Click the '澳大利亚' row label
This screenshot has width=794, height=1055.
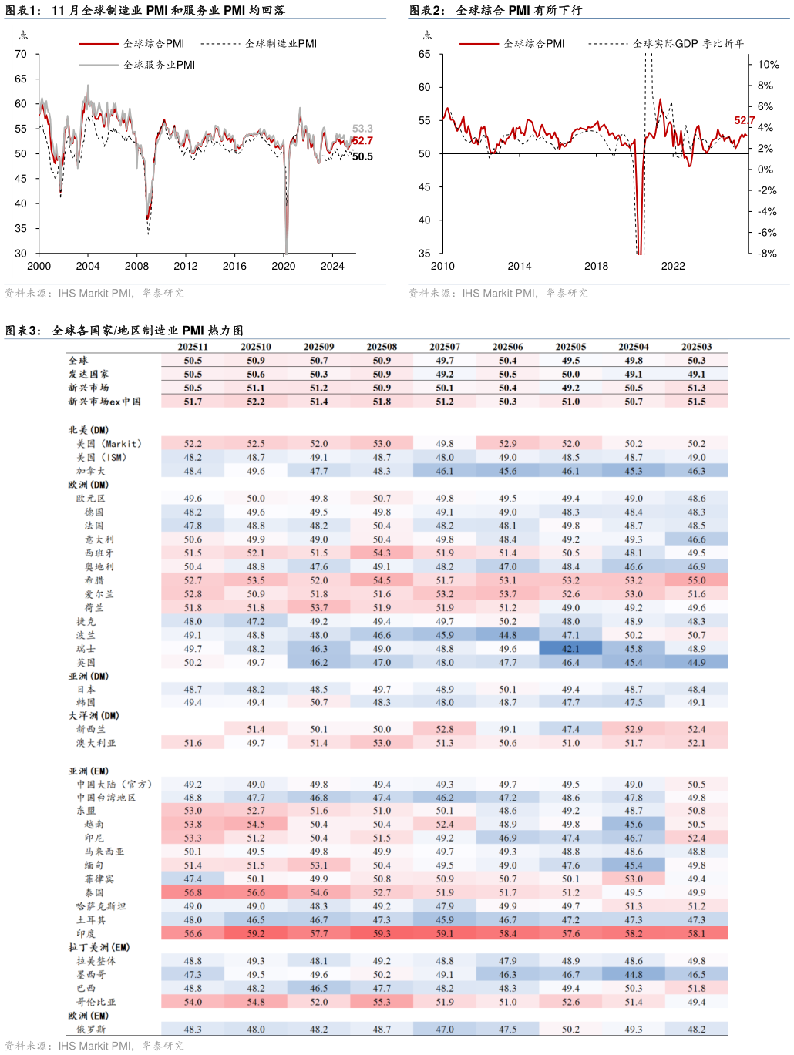[96, 743]
